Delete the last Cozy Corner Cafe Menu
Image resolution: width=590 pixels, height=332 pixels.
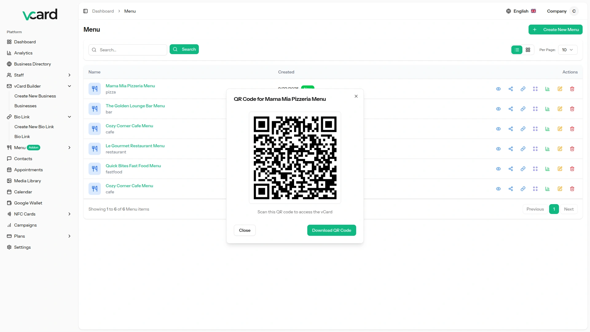pos(572,189)
